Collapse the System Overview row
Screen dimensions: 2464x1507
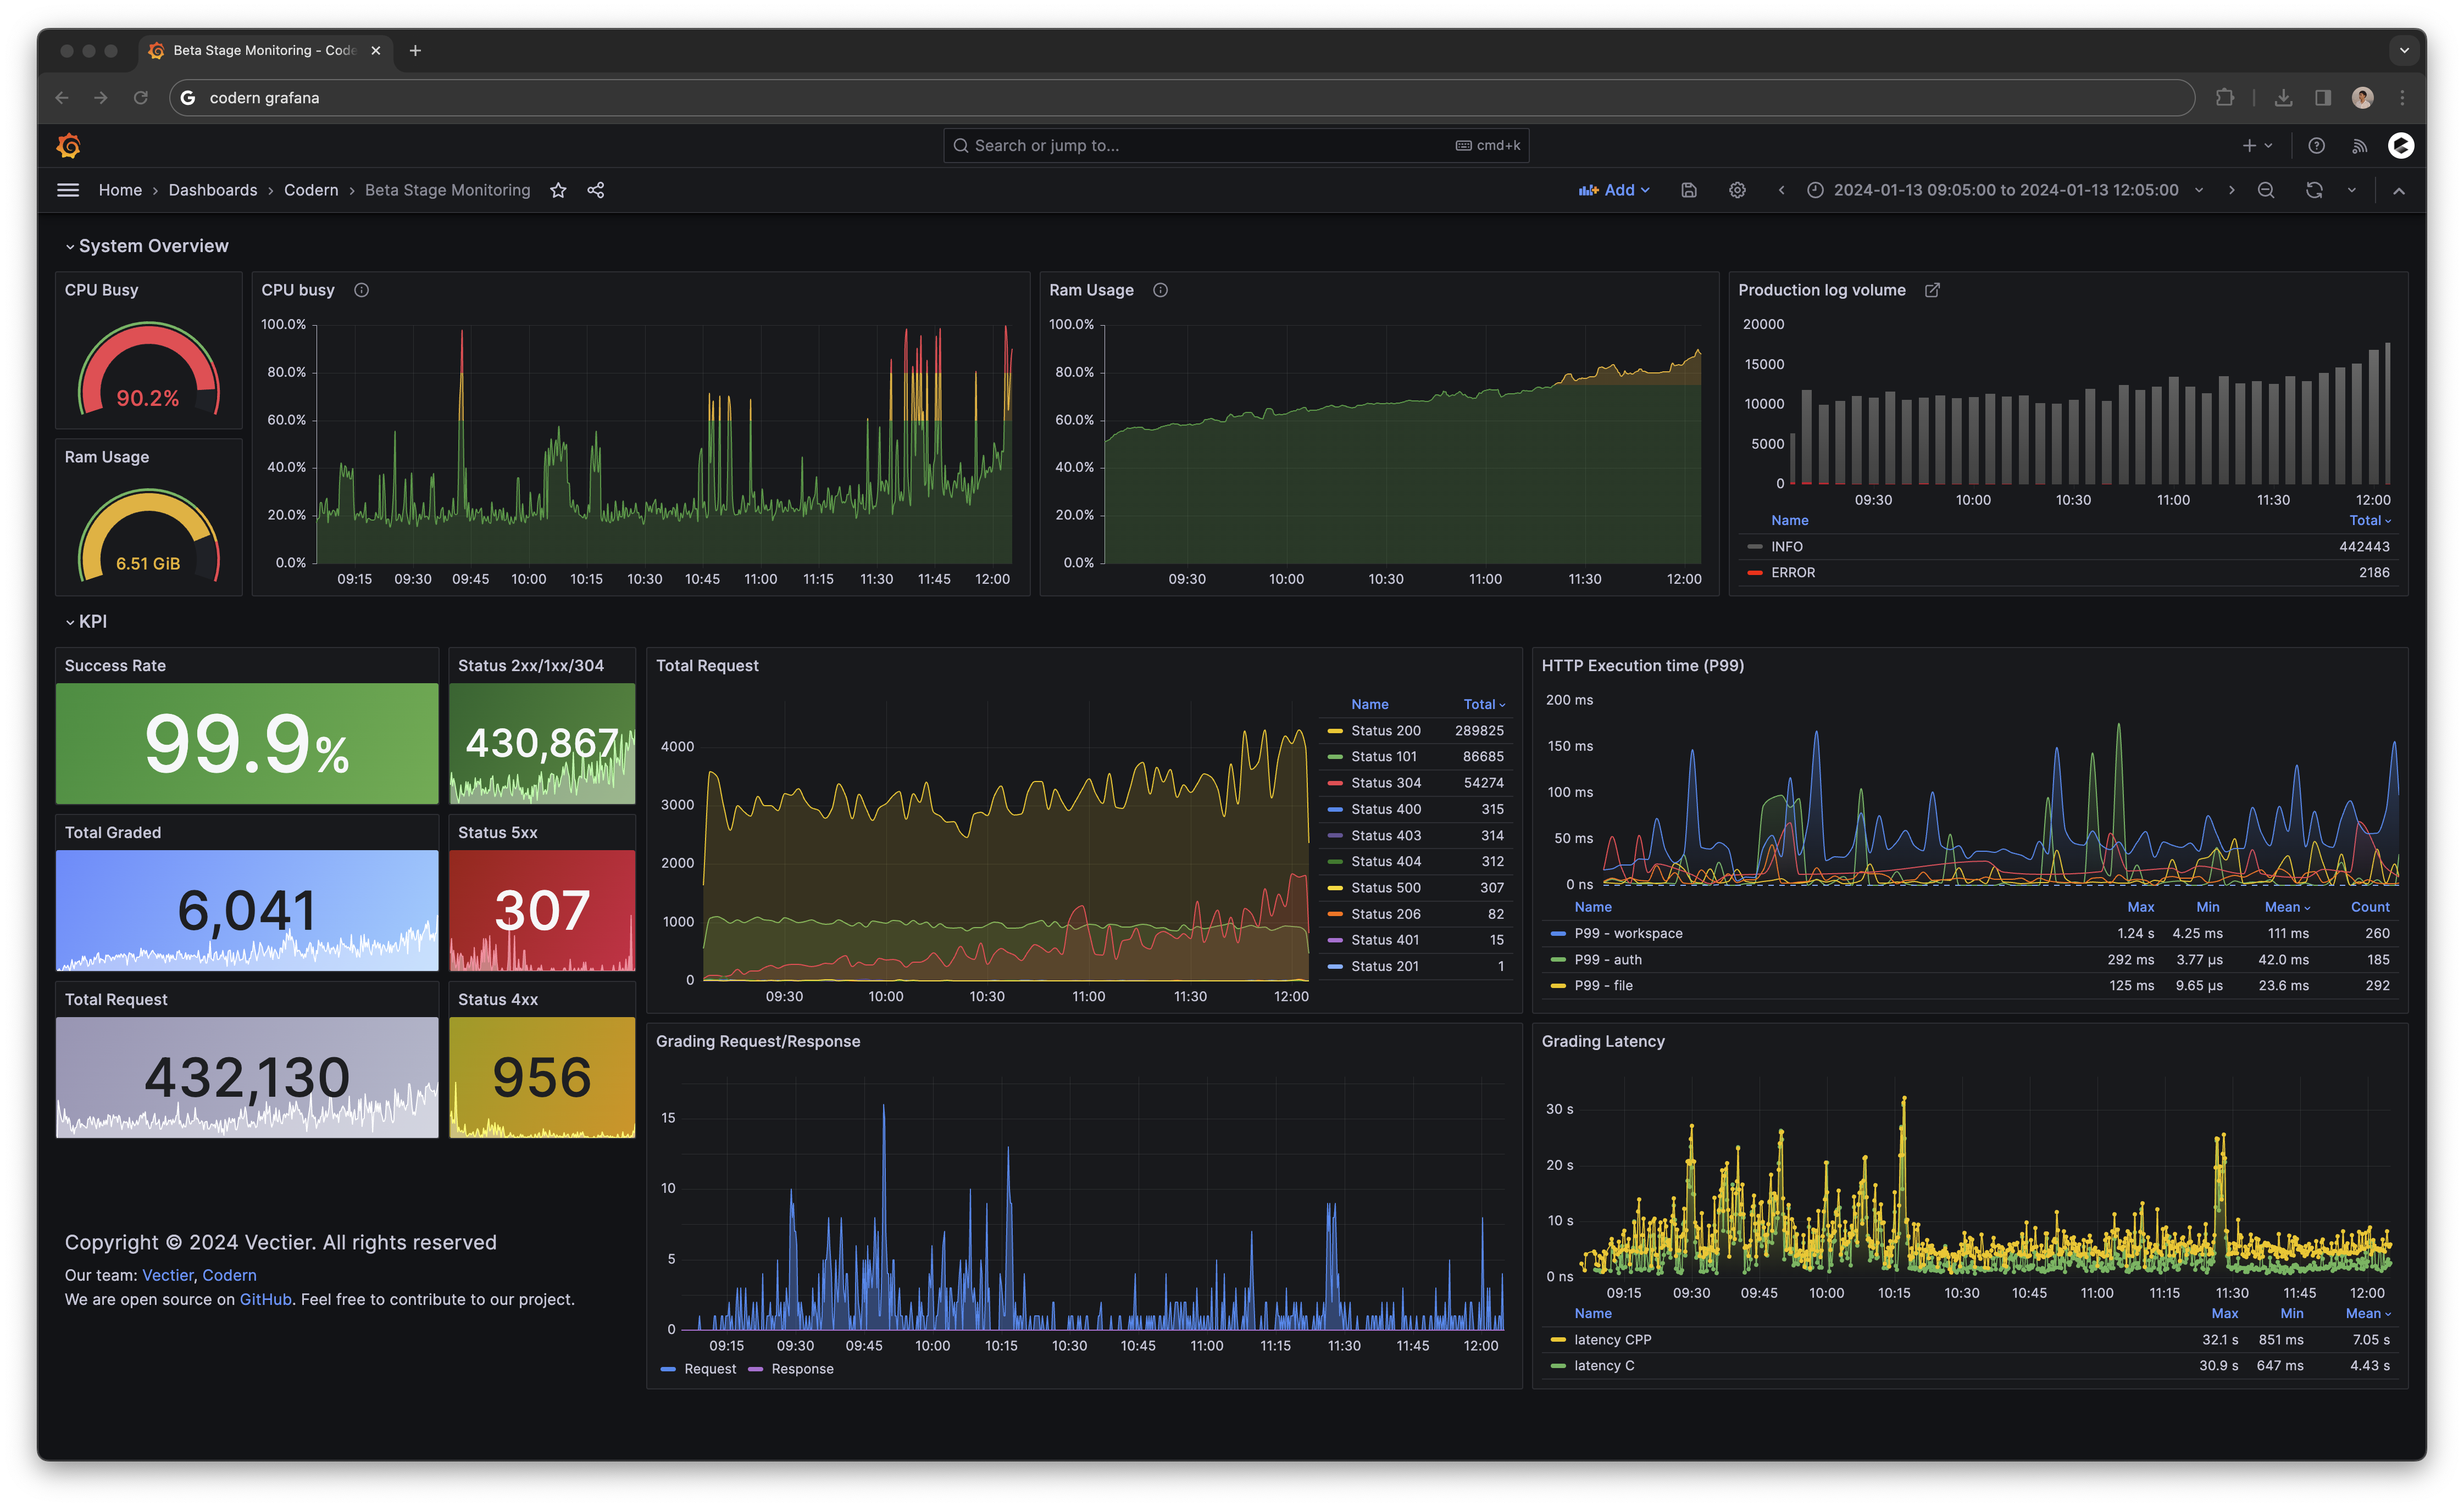click(x=152, y=246)
